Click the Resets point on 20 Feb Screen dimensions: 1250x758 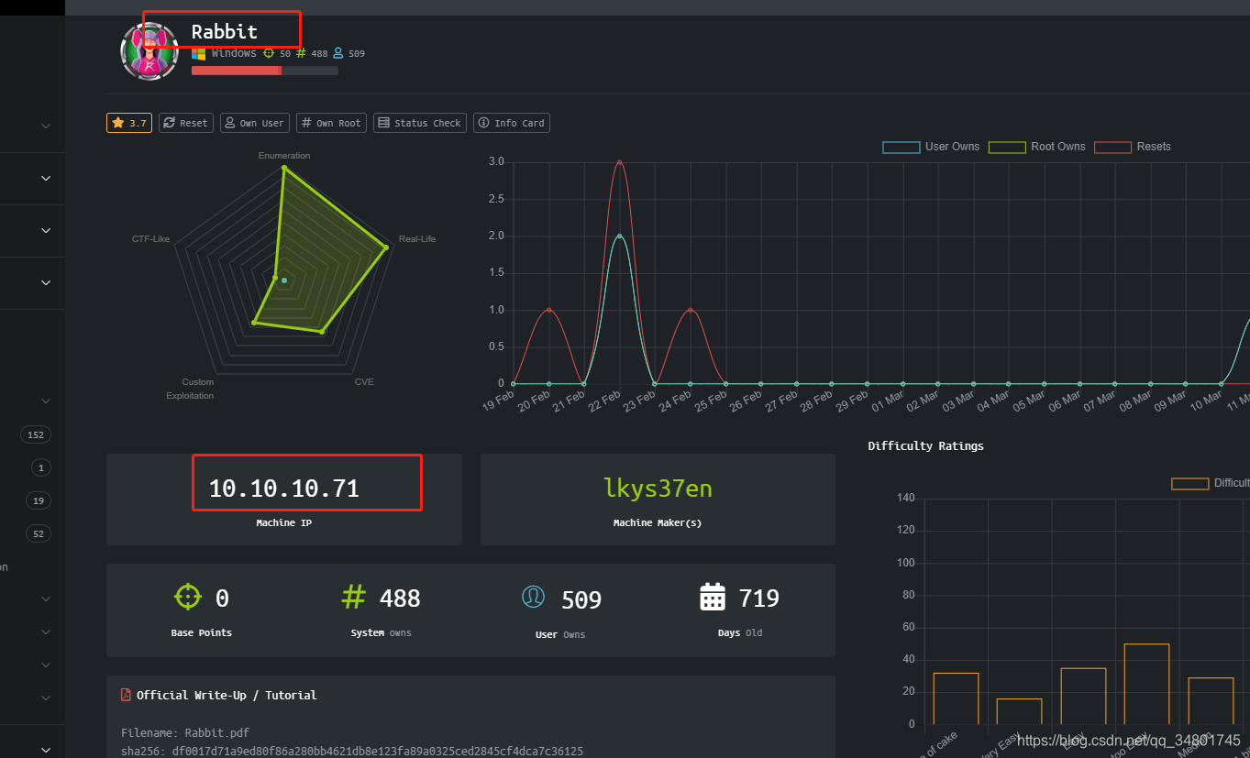coord(548,310)
